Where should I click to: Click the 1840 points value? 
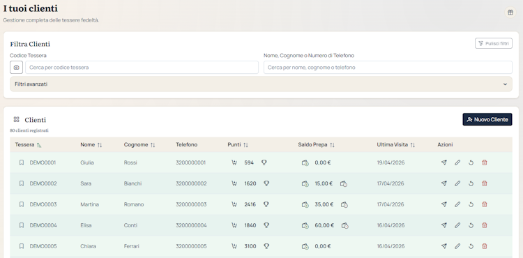250,225
